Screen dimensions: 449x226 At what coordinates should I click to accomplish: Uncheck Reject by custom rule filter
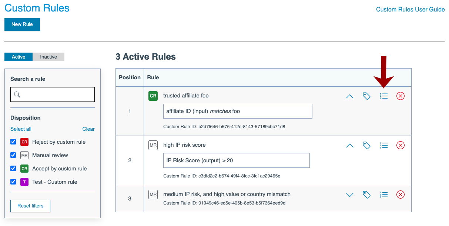[13, 142]
